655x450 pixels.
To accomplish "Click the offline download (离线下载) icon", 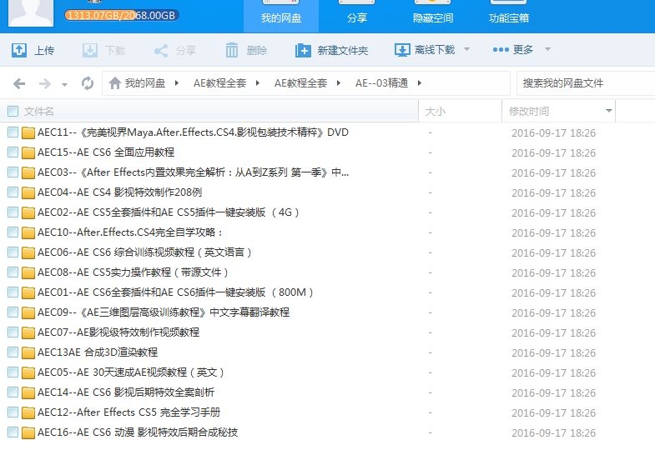I will pos(402,51).
